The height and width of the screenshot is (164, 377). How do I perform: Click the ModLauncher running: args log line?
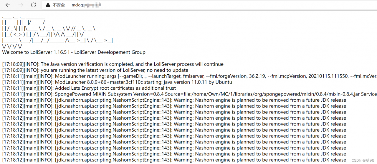[x=189, y=76]
